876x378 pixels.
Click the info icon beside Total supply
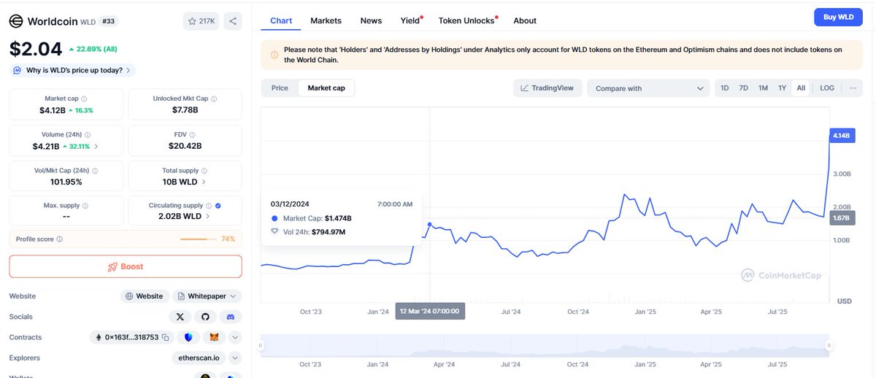pyautogui.click(x=206, y=170)
